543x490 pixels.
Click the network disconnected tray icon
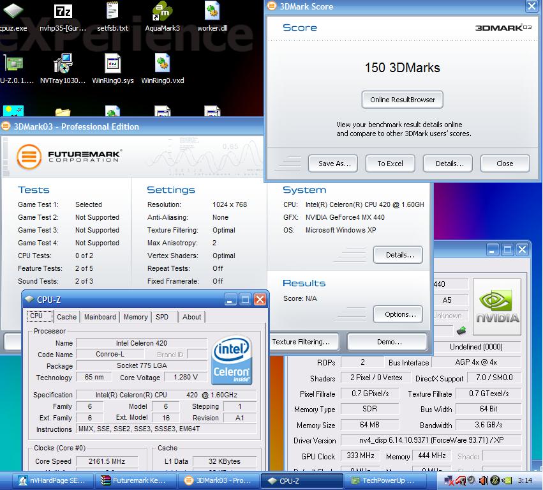pyautogui.click(x=449, y=480)
